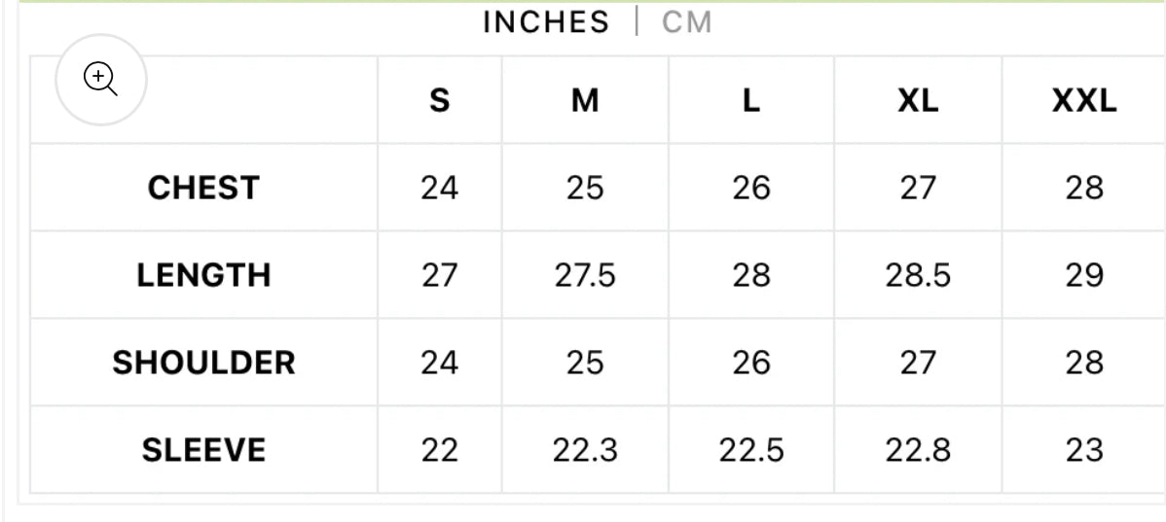This screenshot has width=1166, height=522.
Task: Select the 22.3 sleeve measurement cell
Action: 585,450
